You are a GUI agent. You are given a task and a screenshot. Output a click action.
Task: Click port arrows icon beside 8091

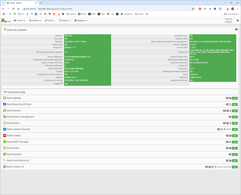[x=225, y=129]
